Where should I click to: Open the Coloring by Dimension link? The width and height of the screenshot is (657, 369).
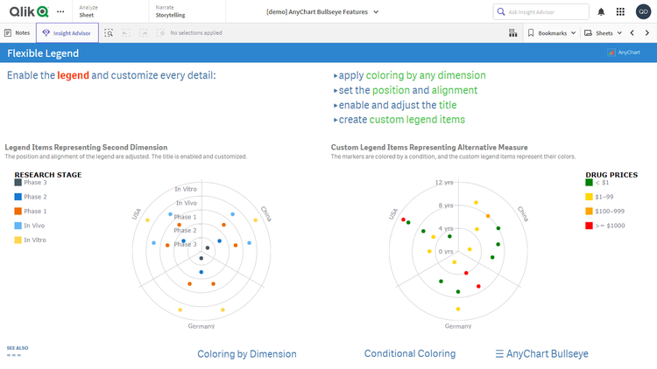tap(246, 354)
